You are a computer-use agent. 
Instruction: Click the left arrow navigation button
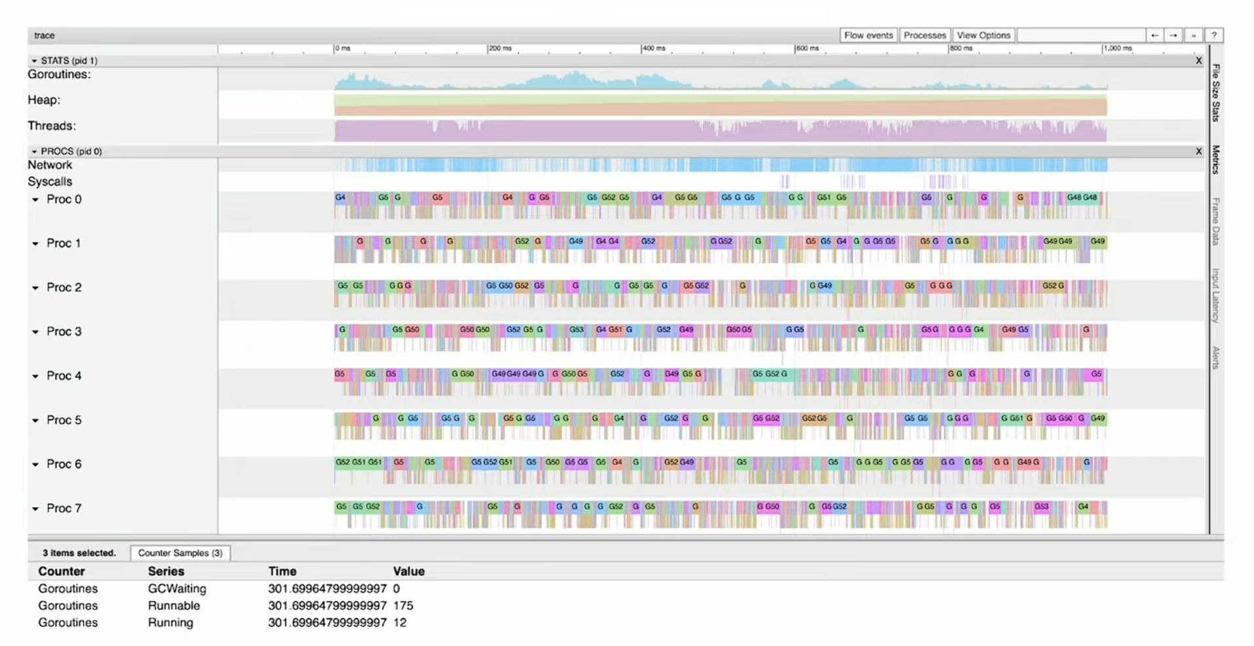pos(1154,35)
